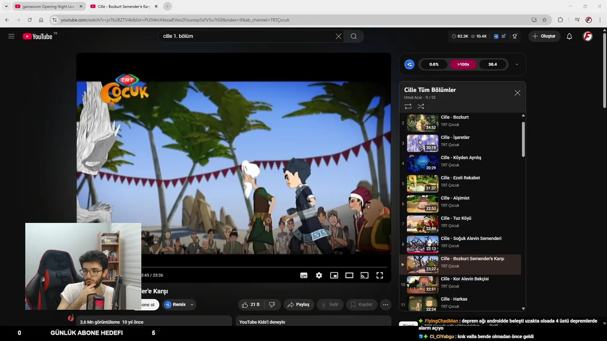Reload the page in the browser
This screenshot has height=341, width=607.
pyautogui.click(x=29, y=20)
